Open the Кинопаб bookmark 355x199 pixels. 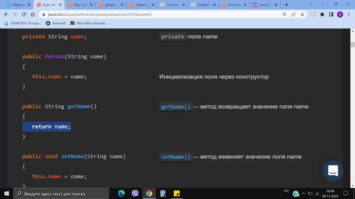[x=56, y=23]
